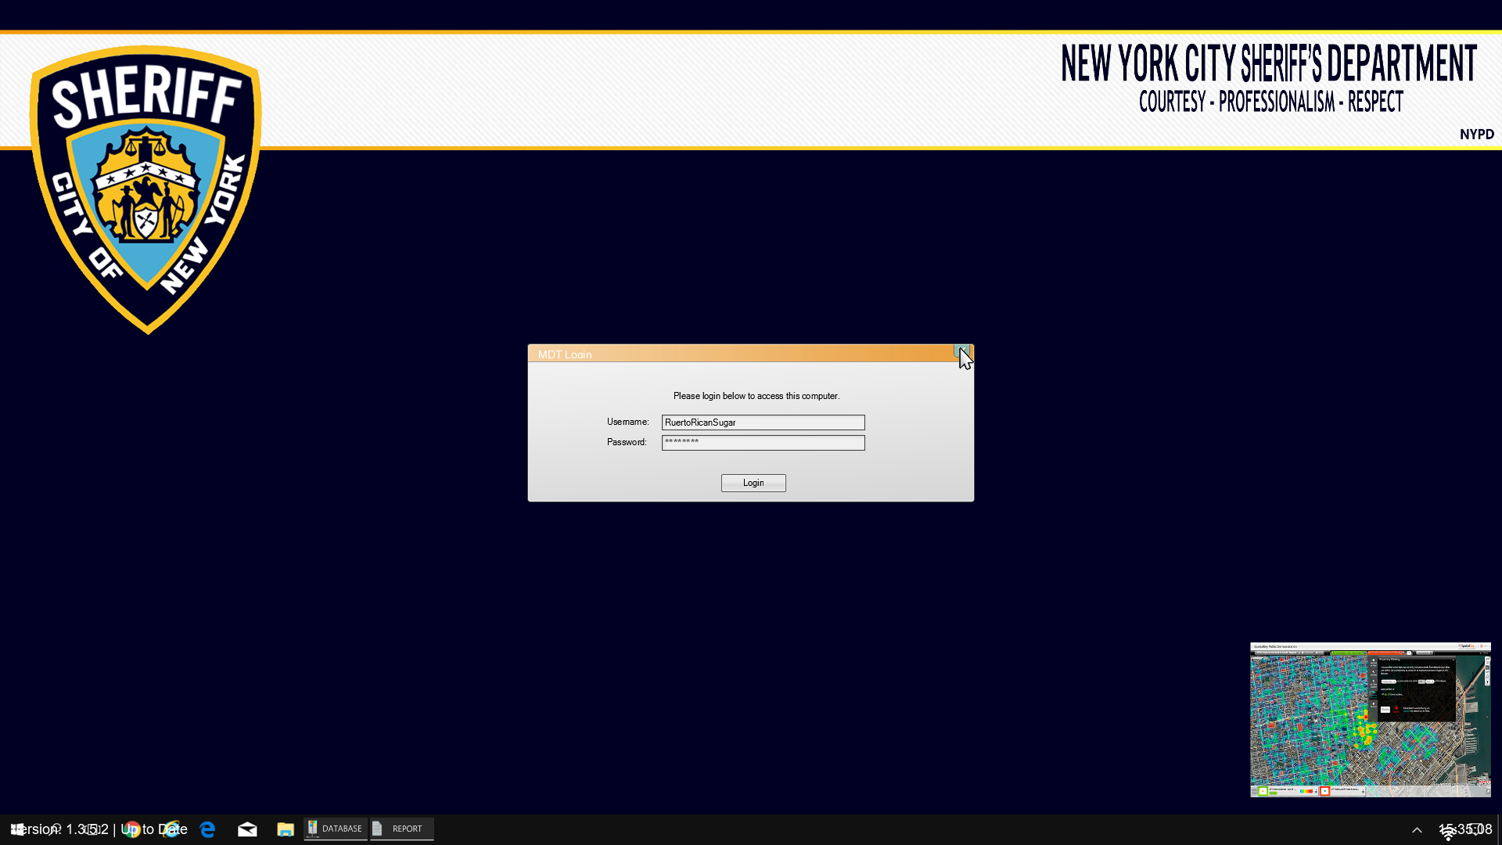
Task: Open Internet Explorer from the taskbar
Action: click(171, 829)
